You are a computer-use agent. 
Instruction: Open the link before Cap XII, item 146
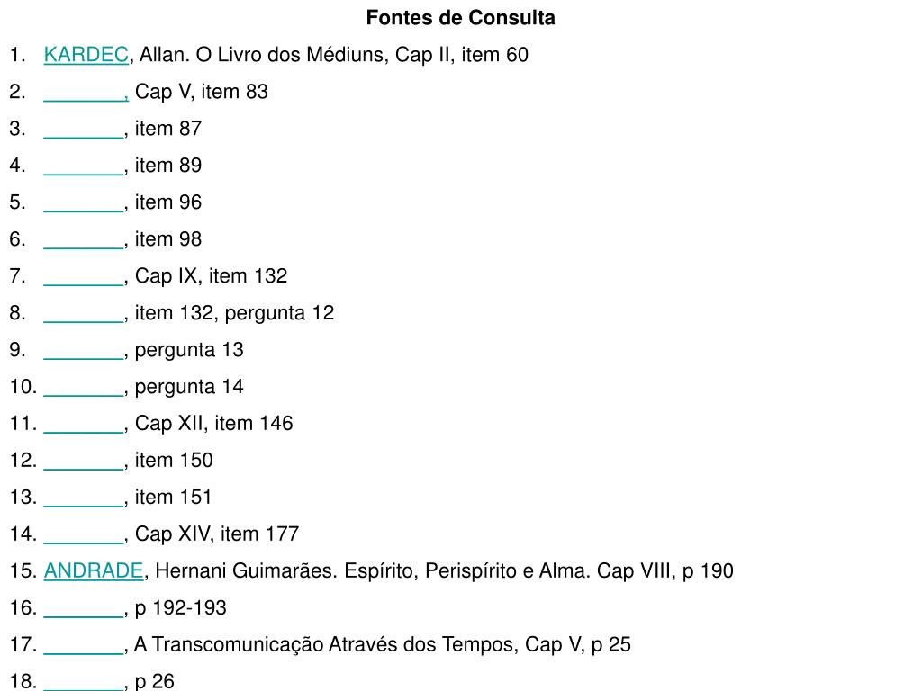(x=84, y=426)
